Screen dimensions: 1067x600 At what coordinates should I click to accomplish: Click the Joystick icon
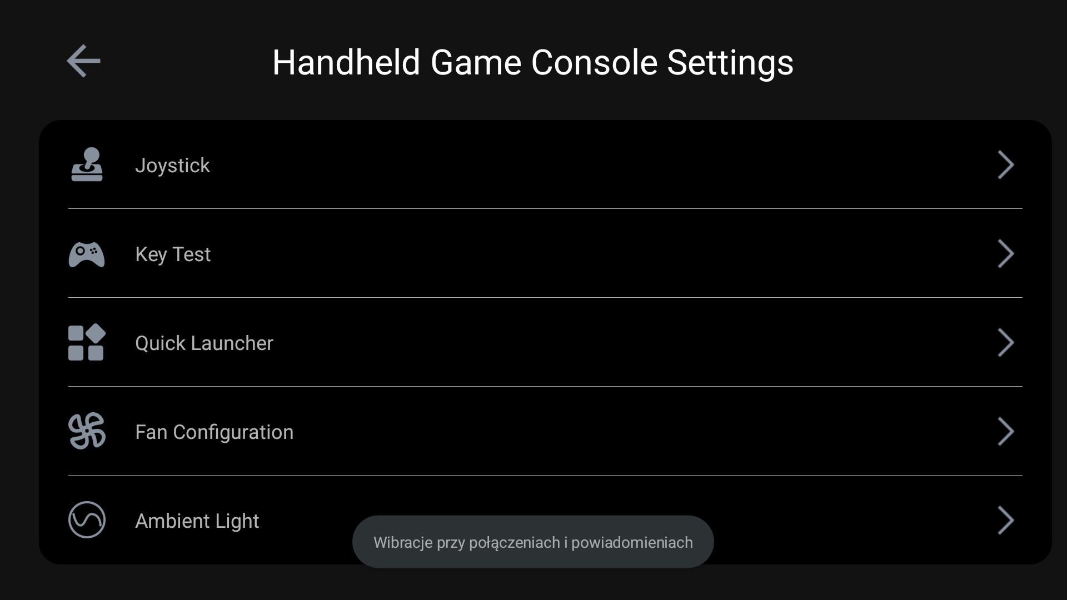[87, 164]
